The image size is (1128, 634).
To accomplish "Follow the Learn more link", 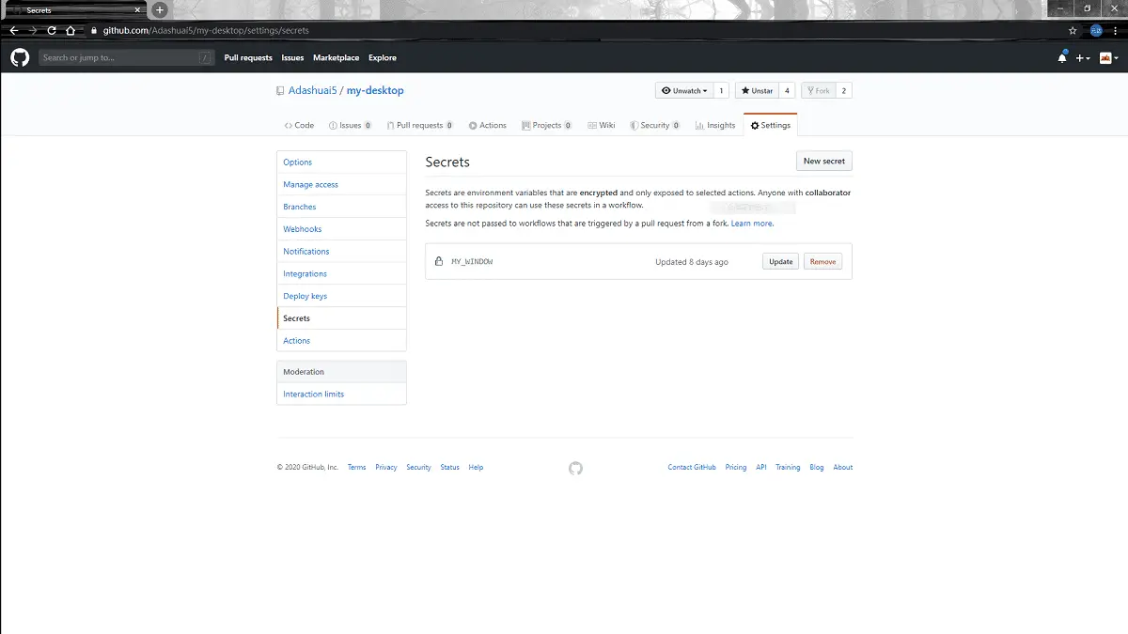I will pyautogui.click(x=752, y=224).
